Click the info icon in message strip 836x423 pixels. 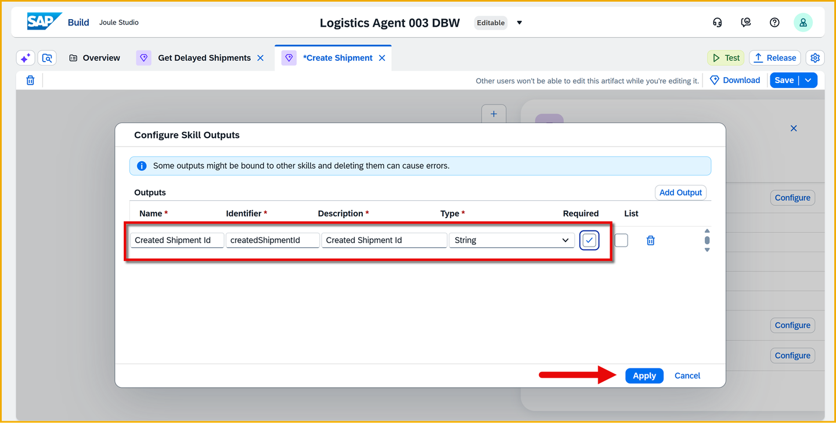pyautogui.click(x=142, y=166)
